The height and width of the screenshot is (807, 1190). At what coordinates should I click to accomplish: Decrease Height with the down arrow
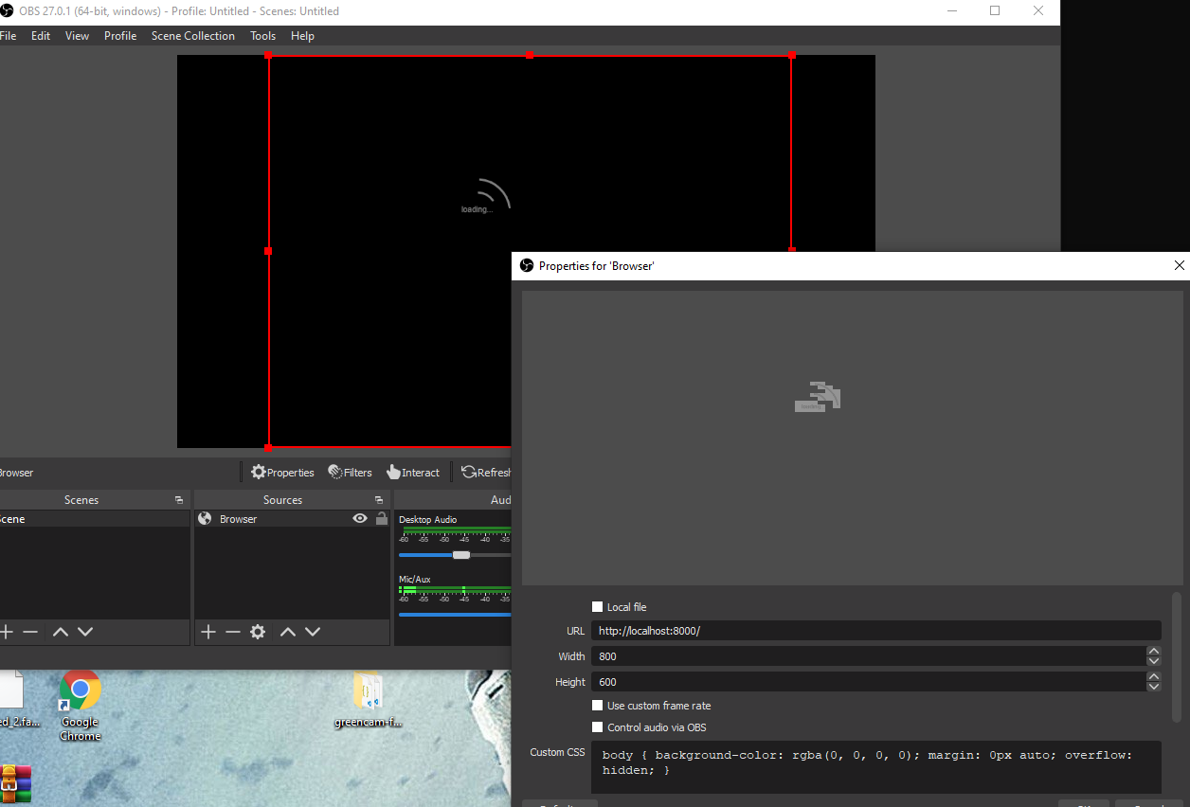1154,687
